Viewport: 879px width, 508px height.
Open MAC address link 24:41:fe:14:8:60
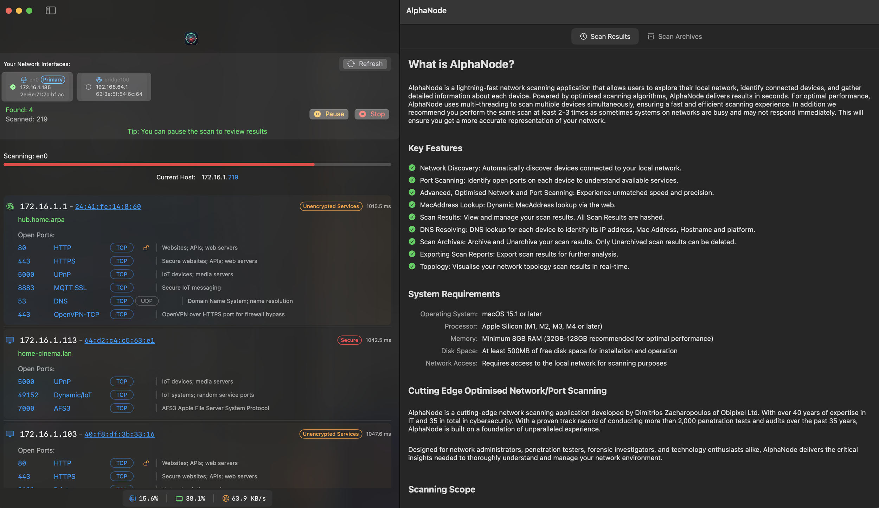(x=108, y=206)
